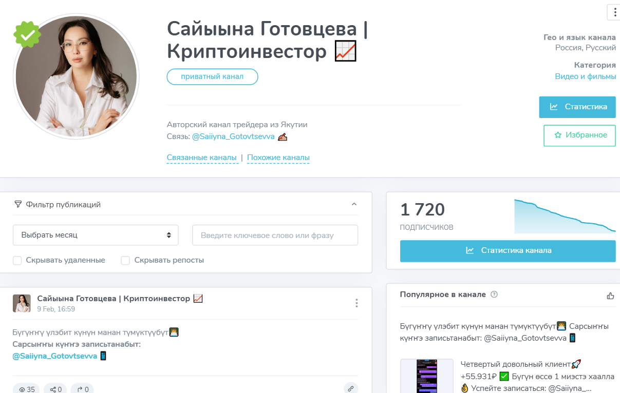Image resolution: width=620 pixels, height=393 pixels.
Task: Add channel to Избранное
Action: click(580, 135)
